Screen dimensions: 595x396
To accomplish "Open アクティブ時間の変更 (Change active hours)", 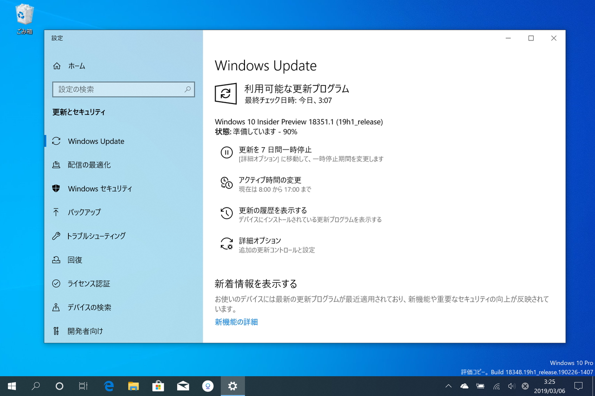I will 270,180.
